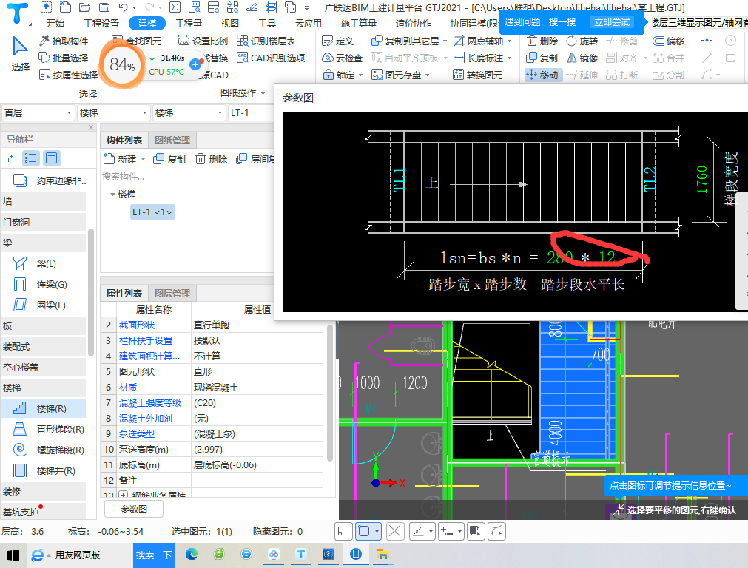Open the 云应用 ribbon tab
Image resolution: width=748 pixels, height=568 pixels.
(309, 24)
